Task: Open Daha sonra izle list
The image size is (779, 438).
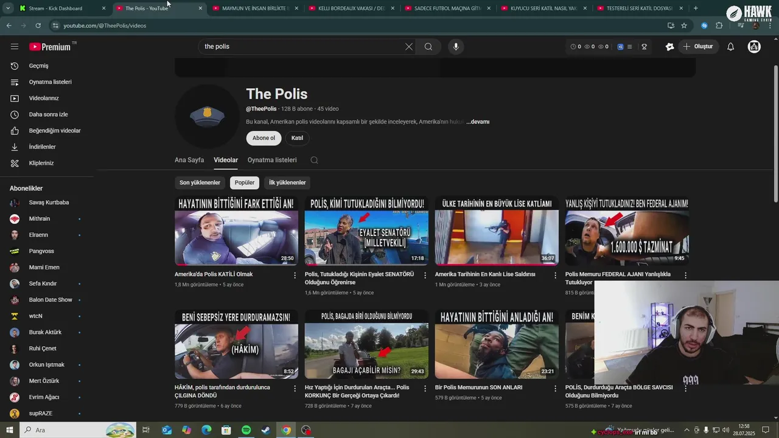Action: pyautogui.click(x=47, y=114)
